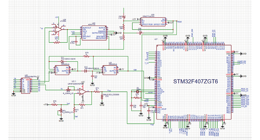Select capacitor C67 near VDDA
This screenshot has width=260, height=140.
point(149,111)
